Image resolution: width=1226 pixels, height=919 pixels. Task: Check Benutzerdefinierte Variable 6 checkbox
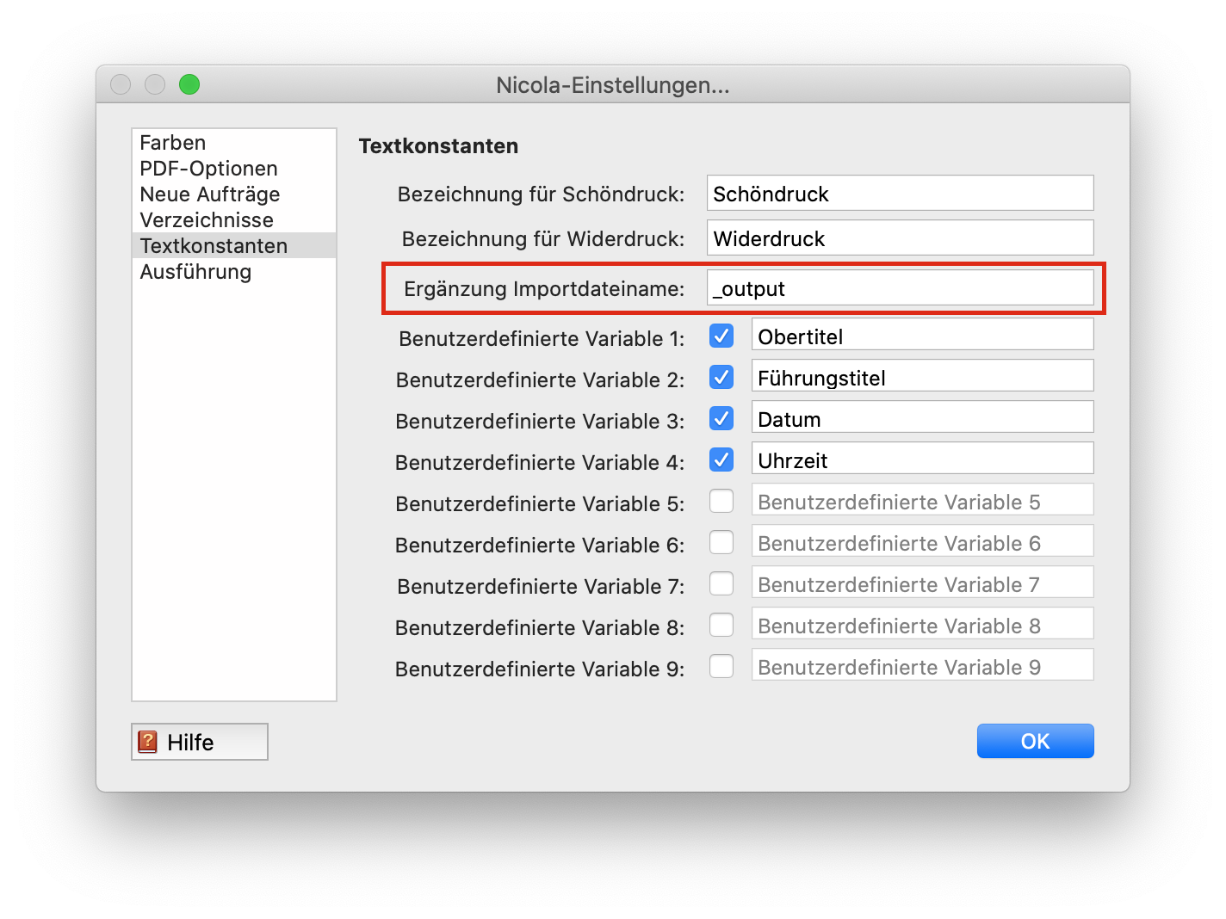tap(721, 542)
